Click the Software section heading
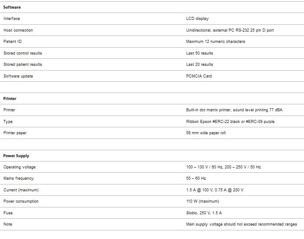The width and height of the screenshot is (304, 239). pyautogui.click(x=12, y=7)
